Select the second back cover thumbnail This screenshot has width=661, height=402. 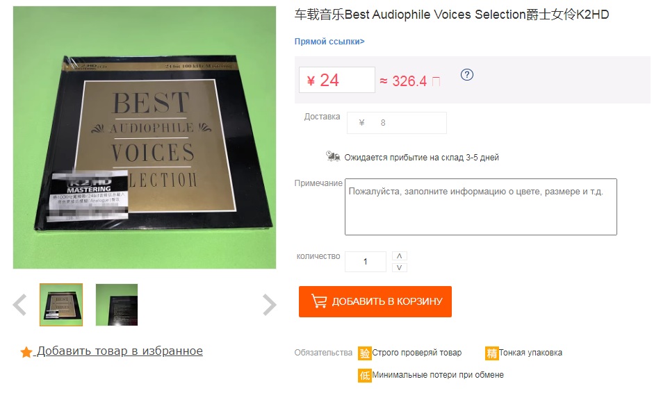pyautogui.click(x=117, y=305)
